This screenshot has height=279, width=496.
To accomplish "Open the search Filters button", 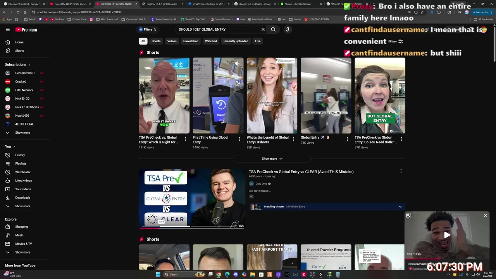I will [x=147, y=29].
